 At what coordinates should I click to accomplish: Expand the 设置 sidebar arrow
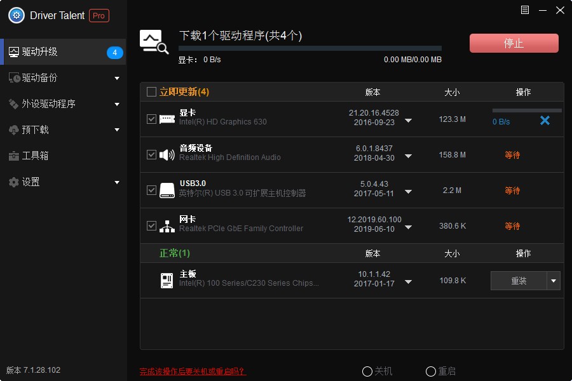[x=117, y=182]
